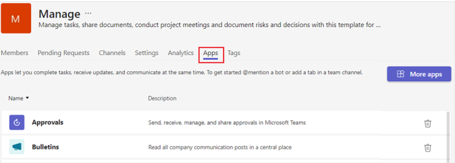Switch to the Members tab
The image size is (455, 163).
coord(15,53)
